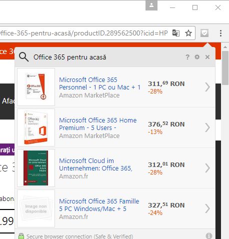This screenshot has width=229, height=239.
Task: Click the 'Image non disponible' thumbnail
Action: 36,208
